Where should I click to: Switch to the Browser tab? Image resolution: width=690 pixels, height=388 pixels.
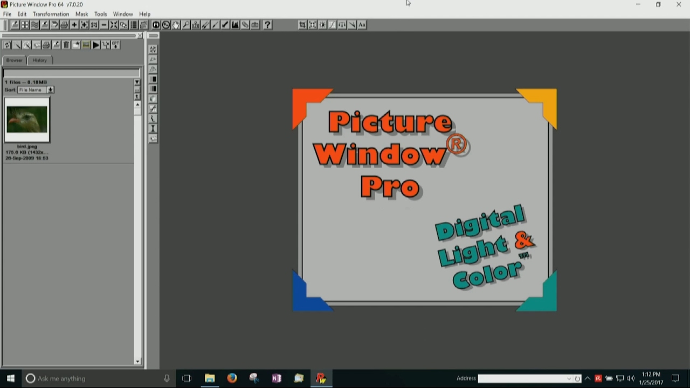pos(15,60)
